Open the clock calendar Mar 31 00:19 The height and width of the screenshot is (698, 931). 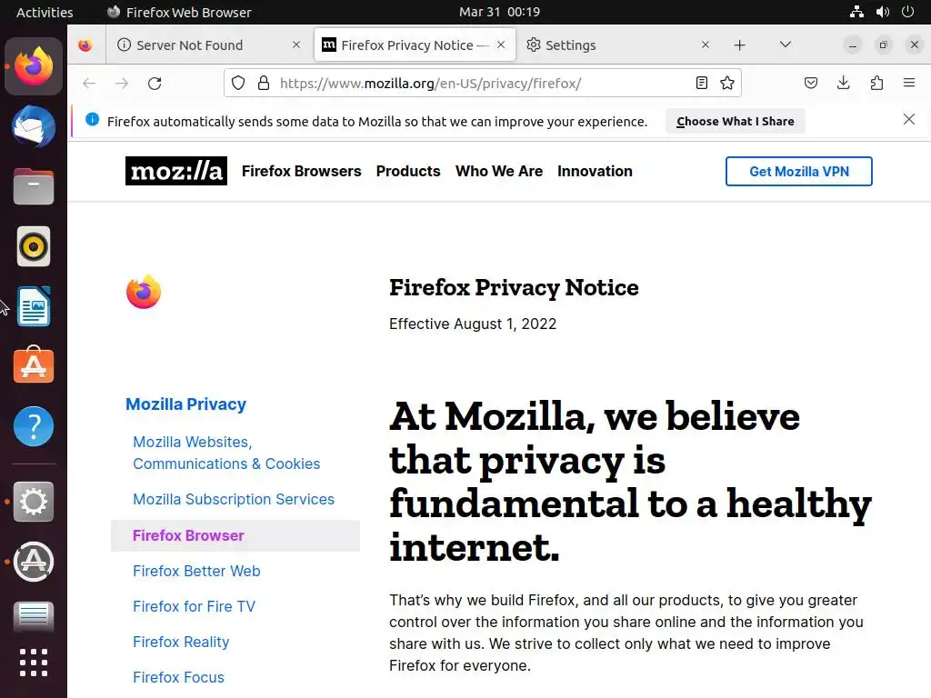(x=499, y=12)
